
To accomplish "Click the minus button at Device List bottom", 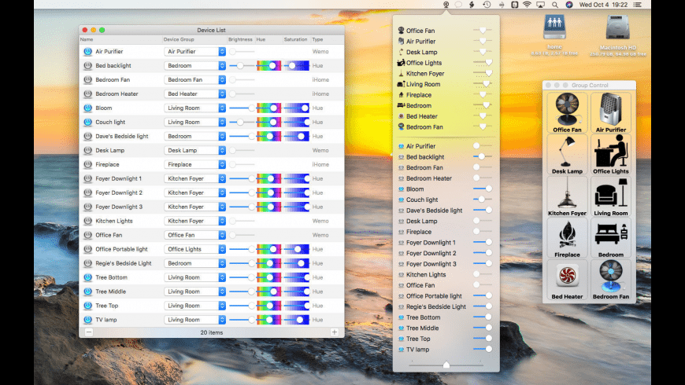I will 88,332.
